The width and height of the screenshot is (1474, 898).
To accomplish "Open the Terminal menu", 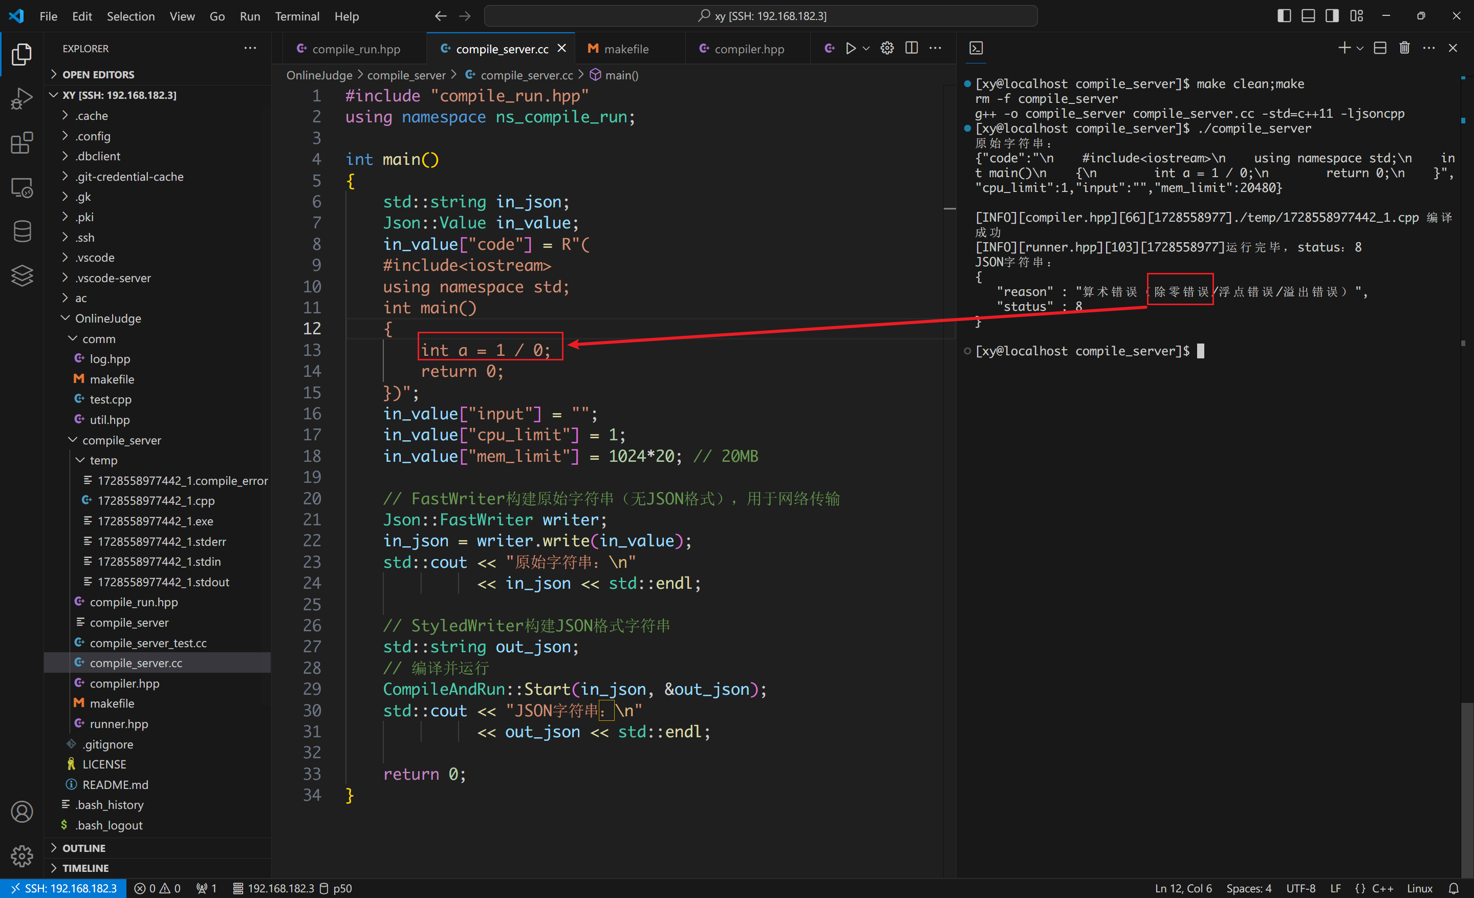I will click(297, 16).
